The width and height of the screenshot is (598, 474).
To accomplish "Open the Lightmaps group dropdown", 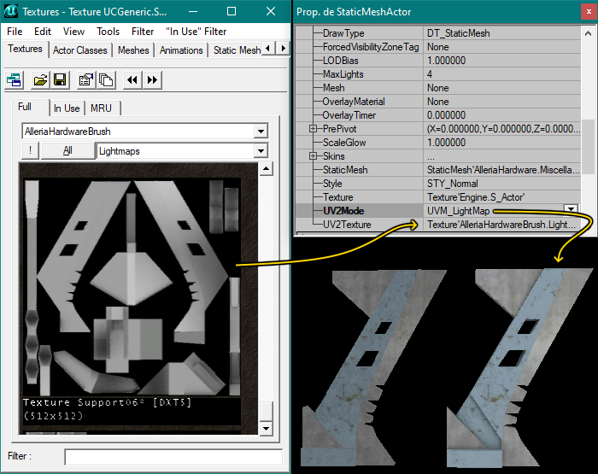I will pos(261,151).
